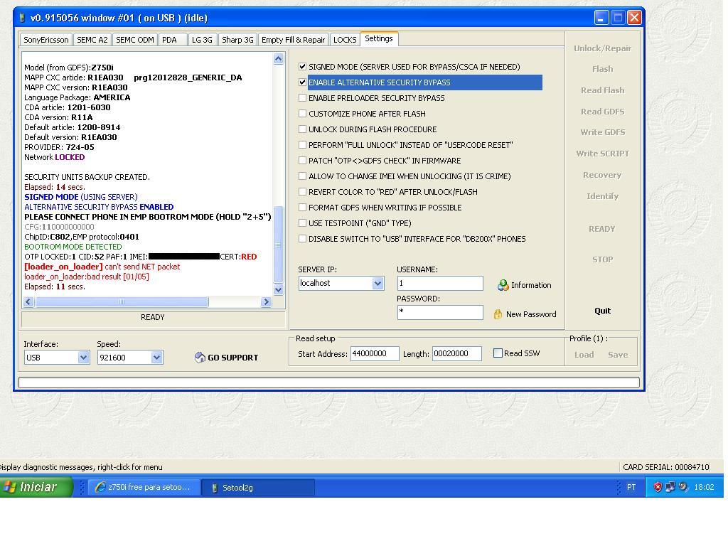This screenshot has height=546, width=728.
Task: Open the Speed dropdown
Action: pos(156,358)
